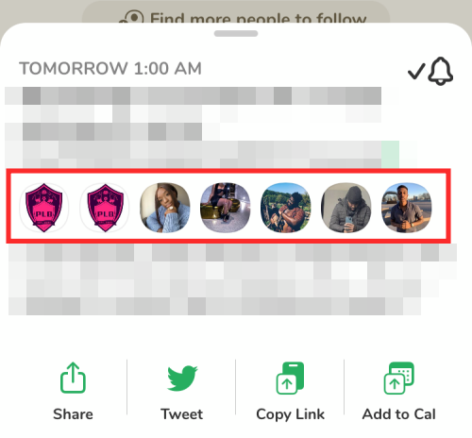Open avatar of man in grey shirt
The image size is (472, 438).
(x=407, y=208)
